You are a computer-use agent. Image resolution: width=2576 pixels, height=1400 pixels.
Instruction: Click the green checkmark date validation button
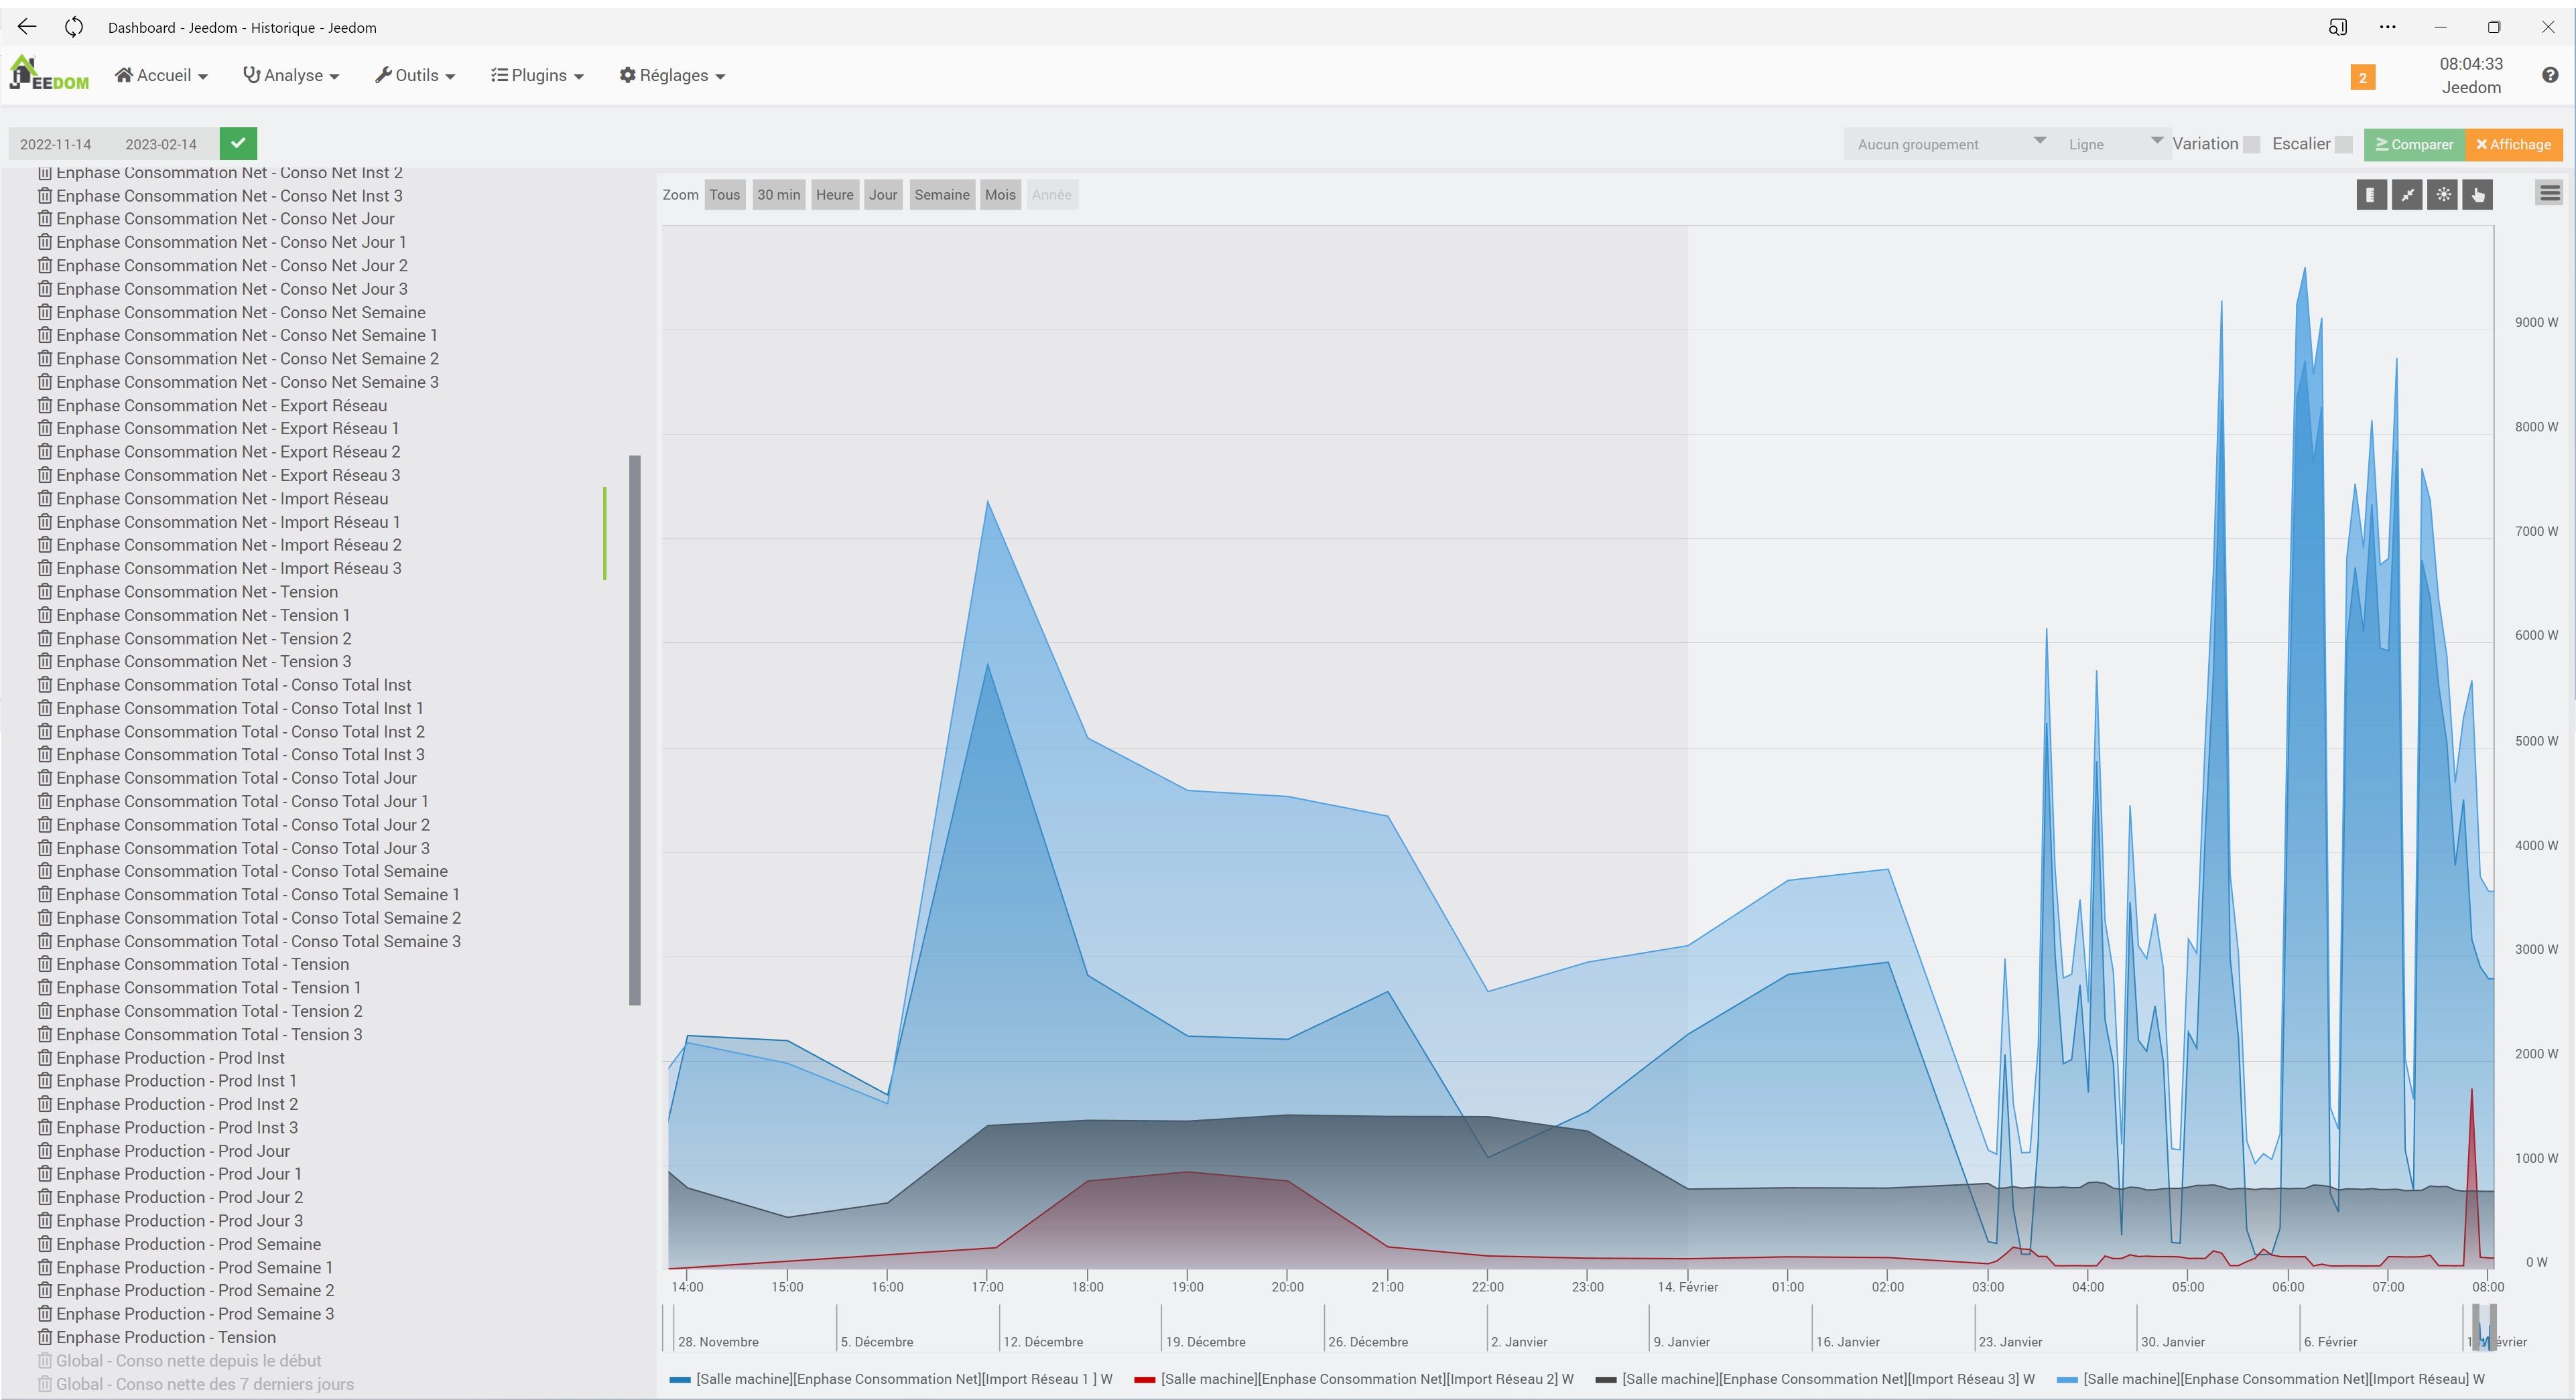pos(238,143)
